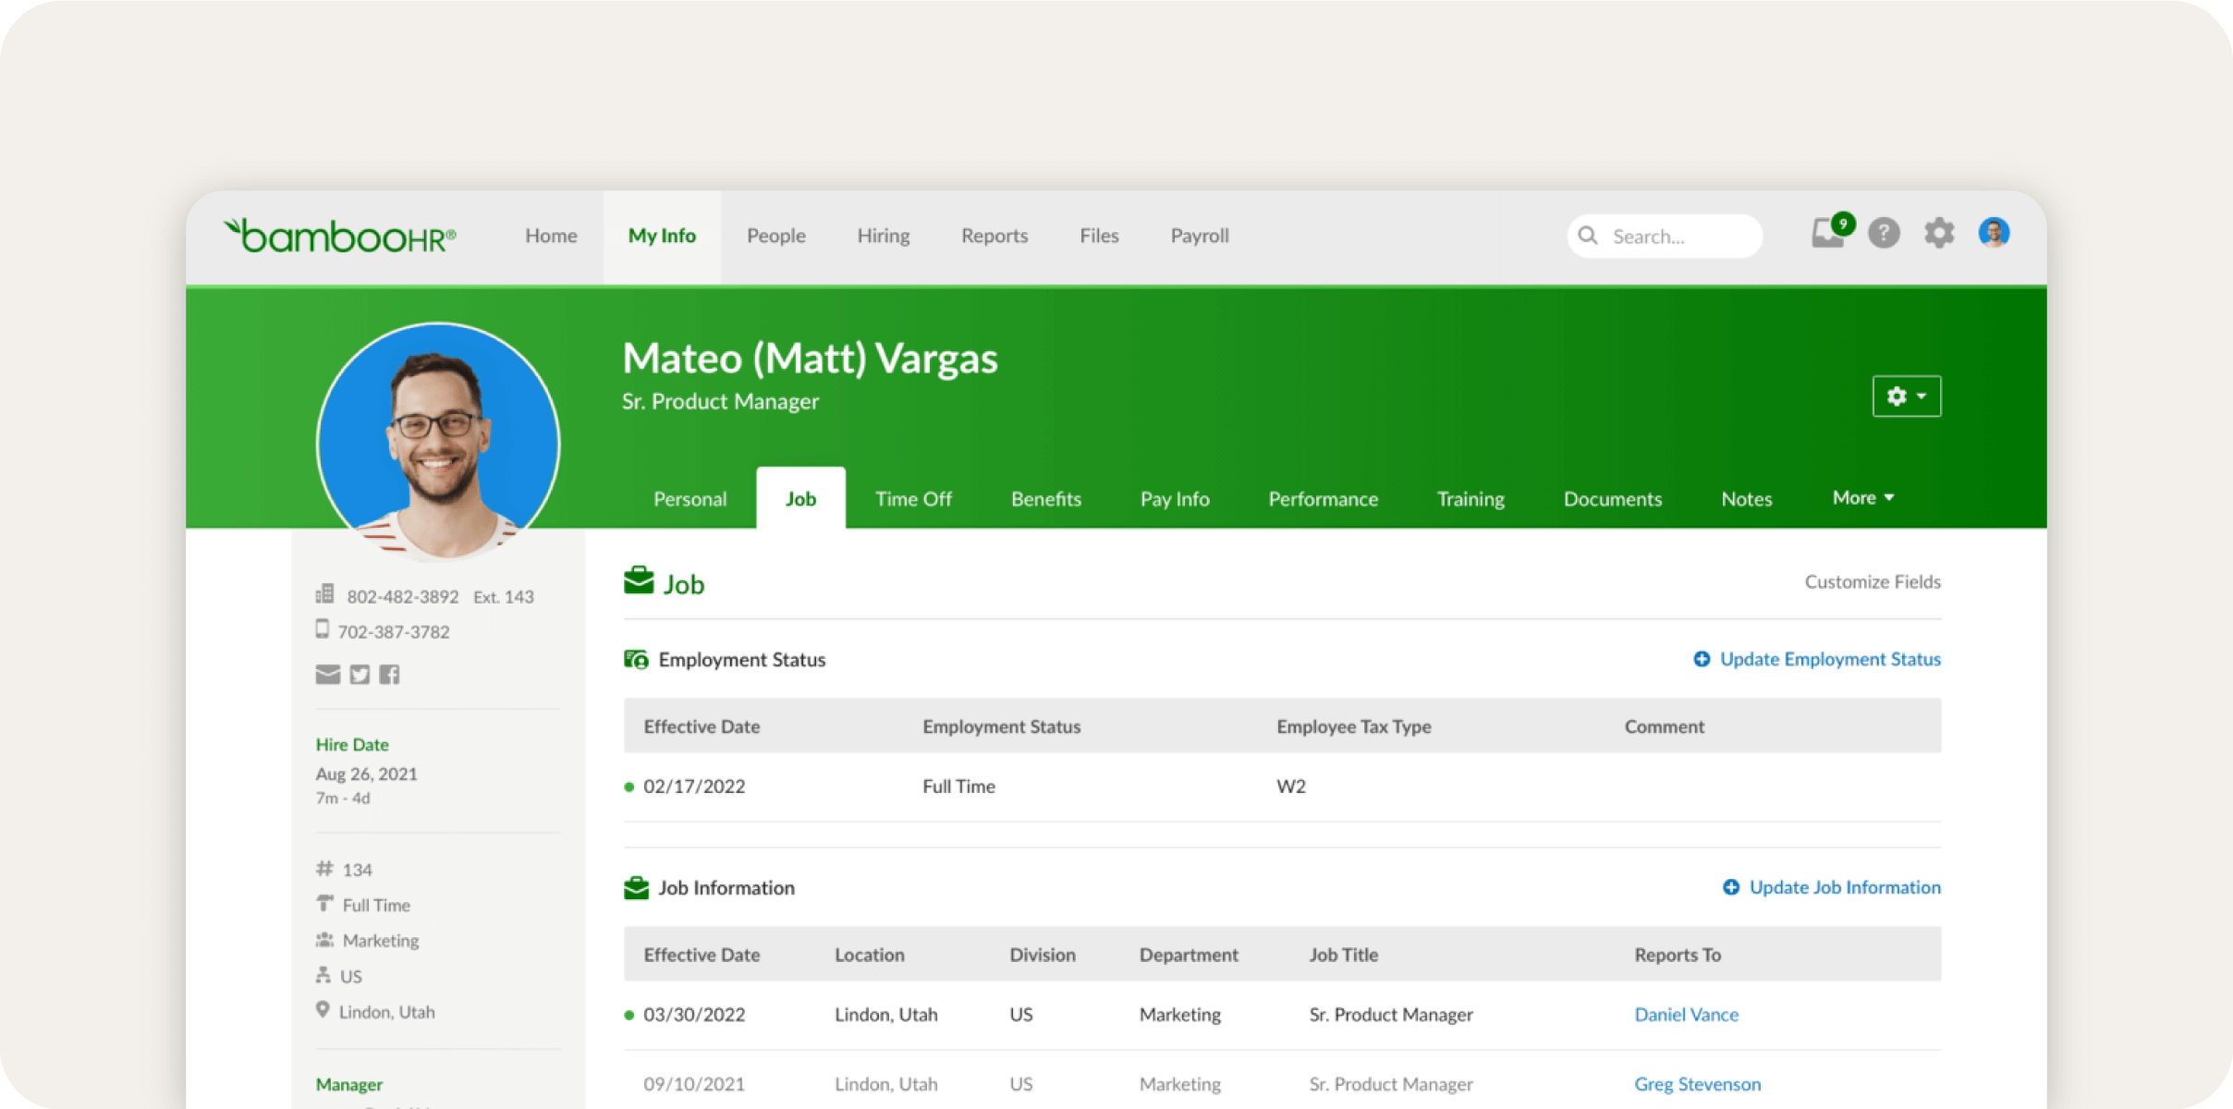Open the notifications inbox with 9 alerts
This screenshot has width=2233, height=1109.
click(1828, 235)
